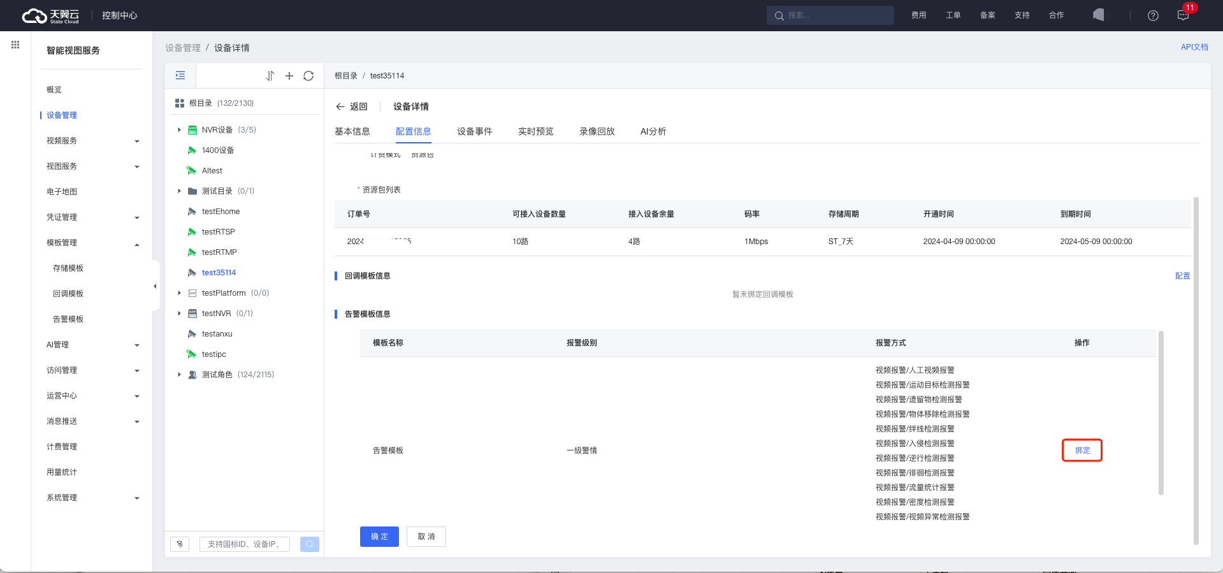Click the 取消 cancel button
The width and height of the screenshot is (1223, 573).
(x=426, y=537)
